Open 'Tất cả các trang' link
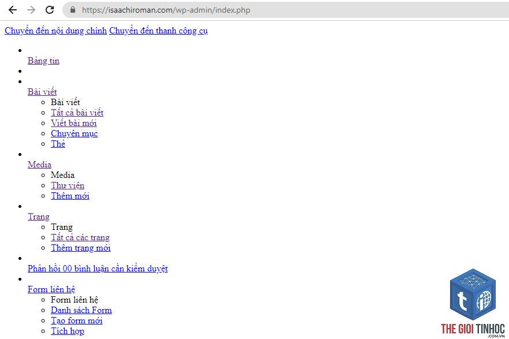The image size is (509, 339). point(80,237)
